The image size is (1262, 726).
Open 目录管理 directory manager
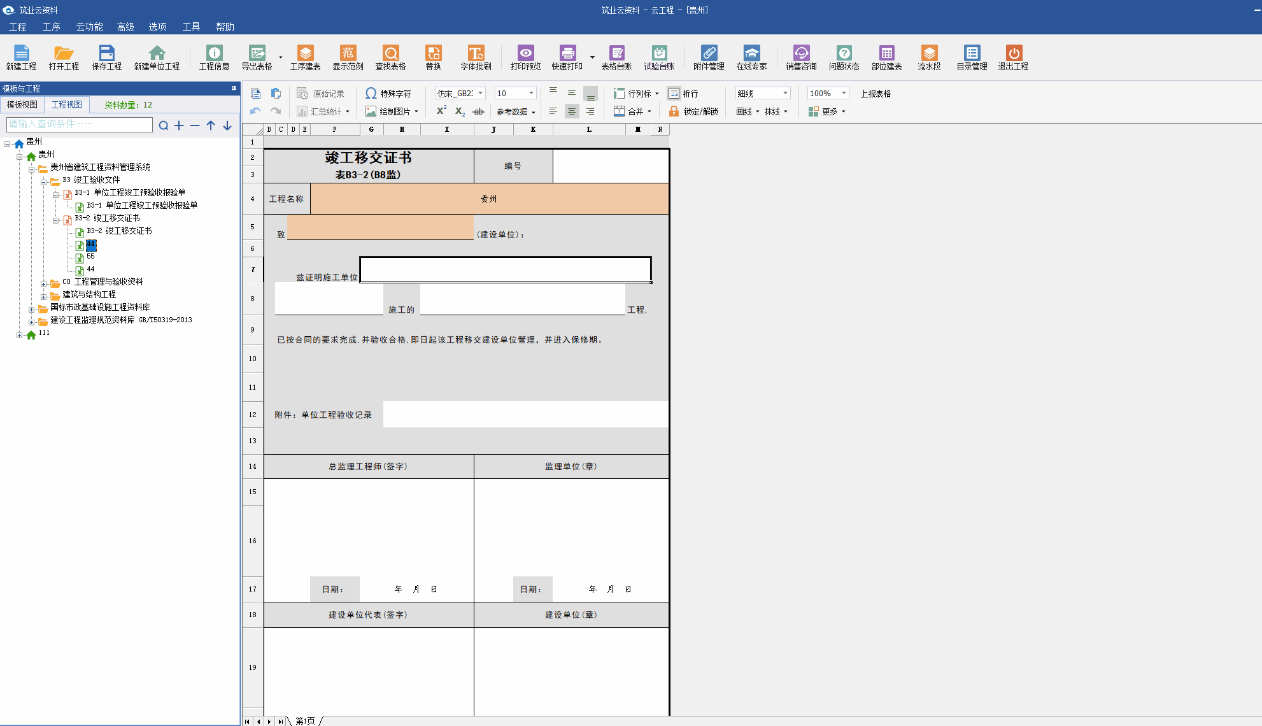click(x=972, y=57)
